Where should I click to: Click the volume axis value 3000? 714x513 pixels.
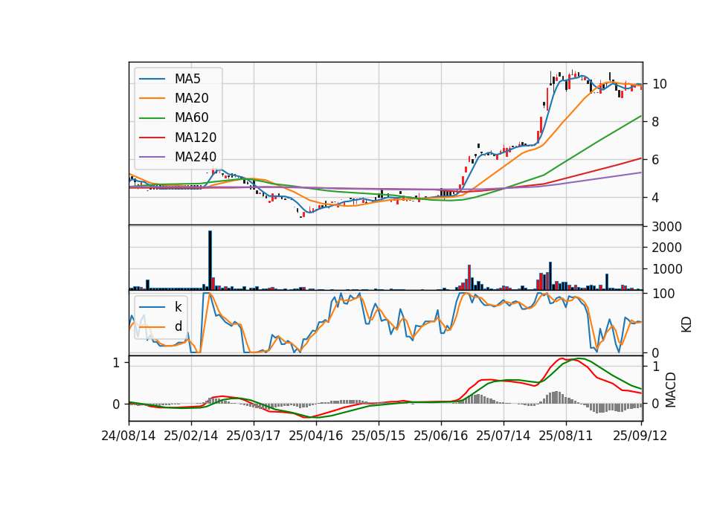pyautogui.click(x=666, y=227)
